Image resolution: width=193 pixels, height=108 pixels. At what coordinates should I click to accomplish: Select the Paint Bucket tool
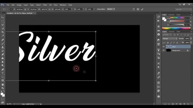3,58
